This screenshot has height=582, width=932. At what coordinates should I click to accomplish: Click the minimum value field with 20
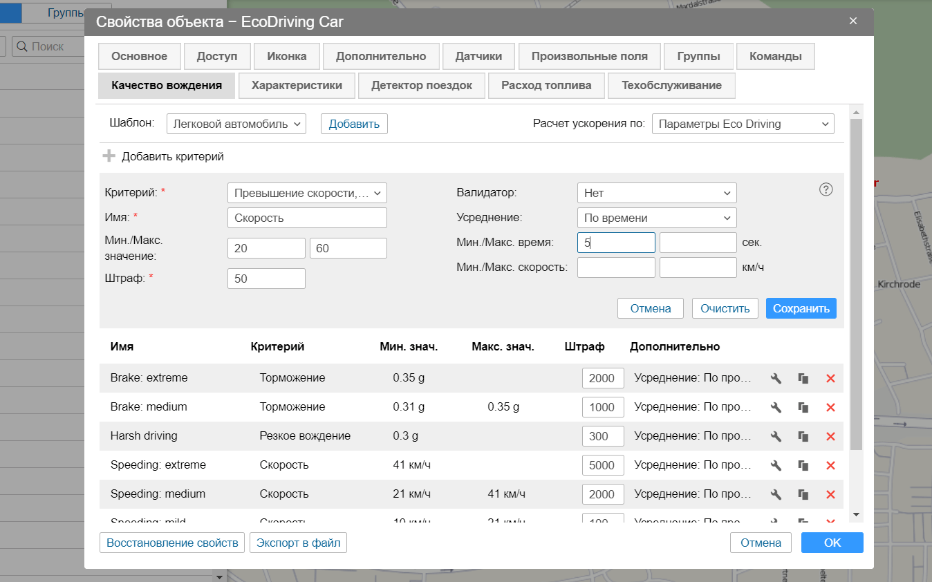(x=266, y=248)
